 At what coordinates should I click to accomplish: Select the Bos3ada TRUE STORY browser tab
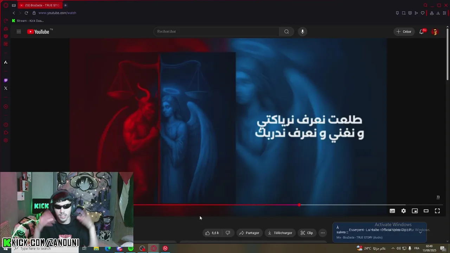coord(40,5)
